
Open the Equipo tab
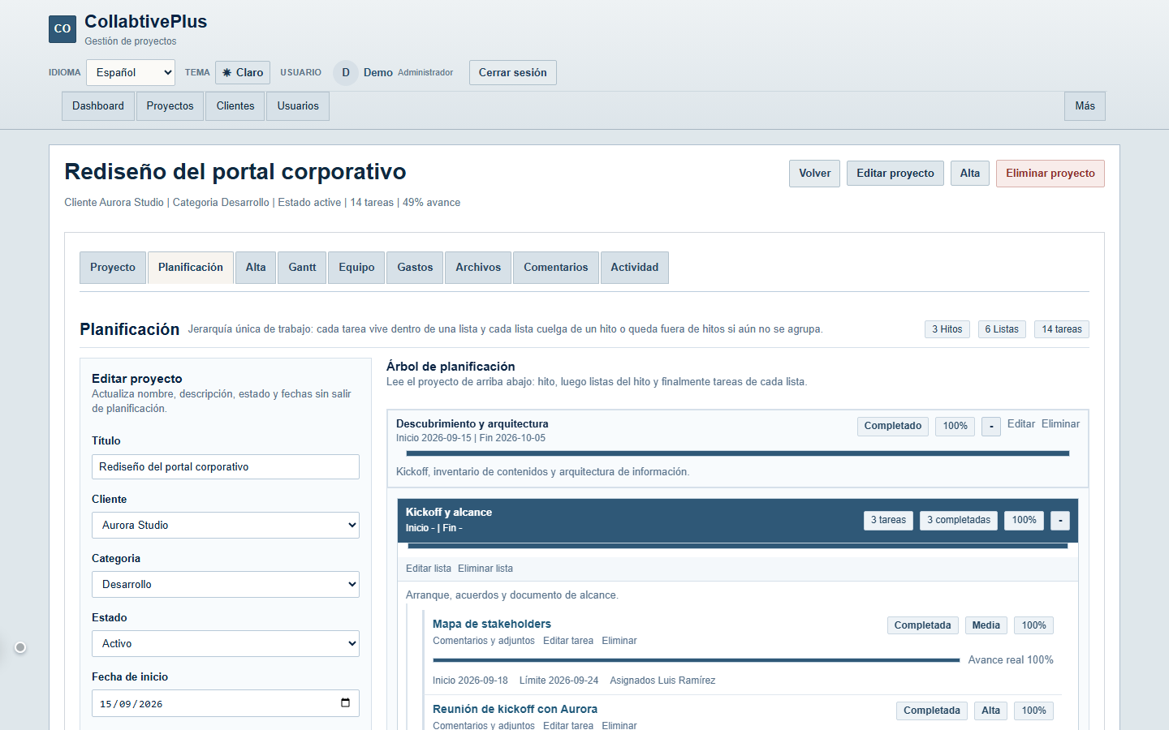356,268
